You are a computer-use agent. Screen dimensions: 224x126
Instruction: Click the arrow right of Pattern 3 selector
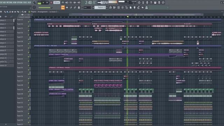107,8
